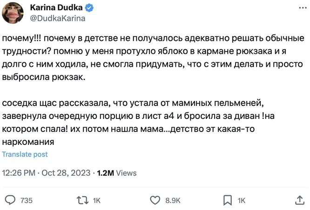Open the Karina Dudka display name
The width and height of the screenshot is (310, 210).
tap(56, 7)
